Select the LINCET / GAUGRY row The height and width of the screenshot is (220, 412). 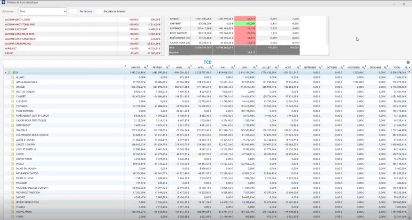[206, 144]
